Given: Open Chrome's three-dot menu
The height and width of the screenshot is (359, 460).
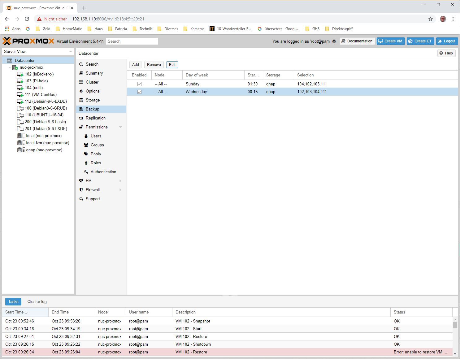Looking at the screenshot, I should [453, 19].
